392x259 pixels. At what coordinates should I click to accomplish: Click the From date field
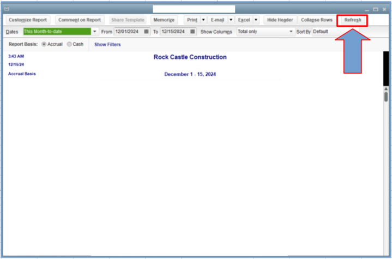click(129, 32)
